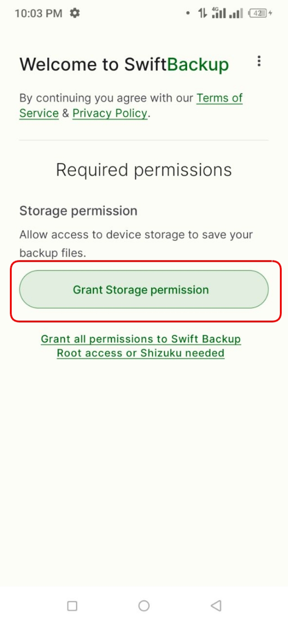
Task: Open the three-dot overflow menu
Action: click(259, 61)
